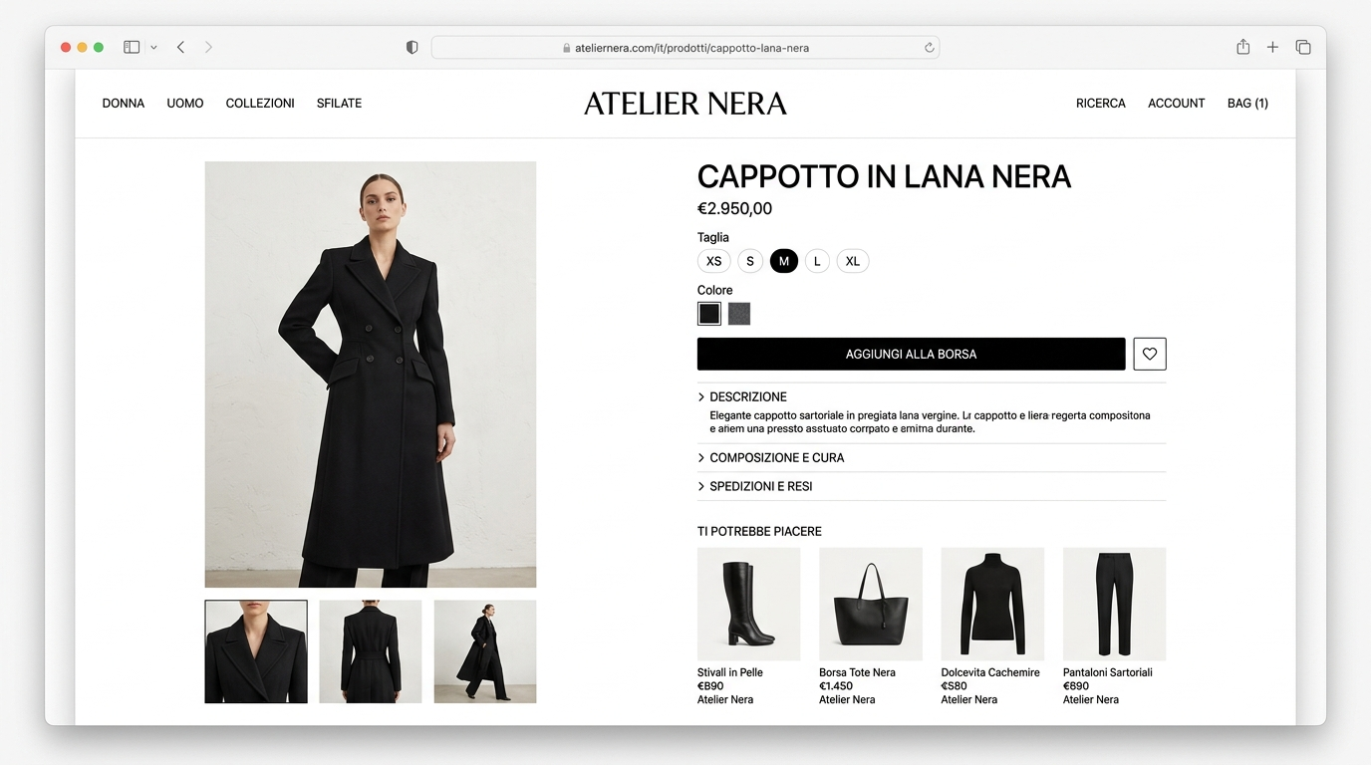Open the Safari share icon
The width and height of the screenshot is (1371, 765).
pyautogui.click(x=1242, y=47)
